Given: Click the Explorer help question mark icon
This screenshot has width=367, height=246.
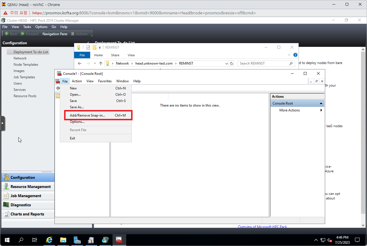Looking at the screenshot, I should pyautogui.click(x=295, y=55).
